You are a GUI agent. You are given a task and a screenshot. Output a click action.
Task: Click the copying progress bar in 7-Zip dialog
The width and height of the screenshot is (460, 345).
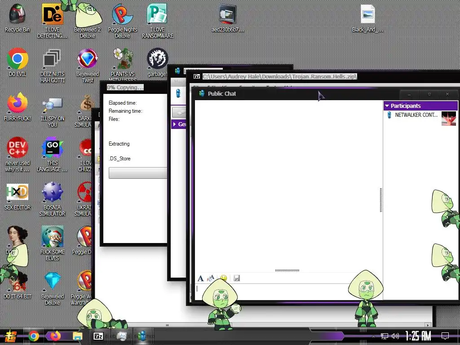tap(137, 173)
